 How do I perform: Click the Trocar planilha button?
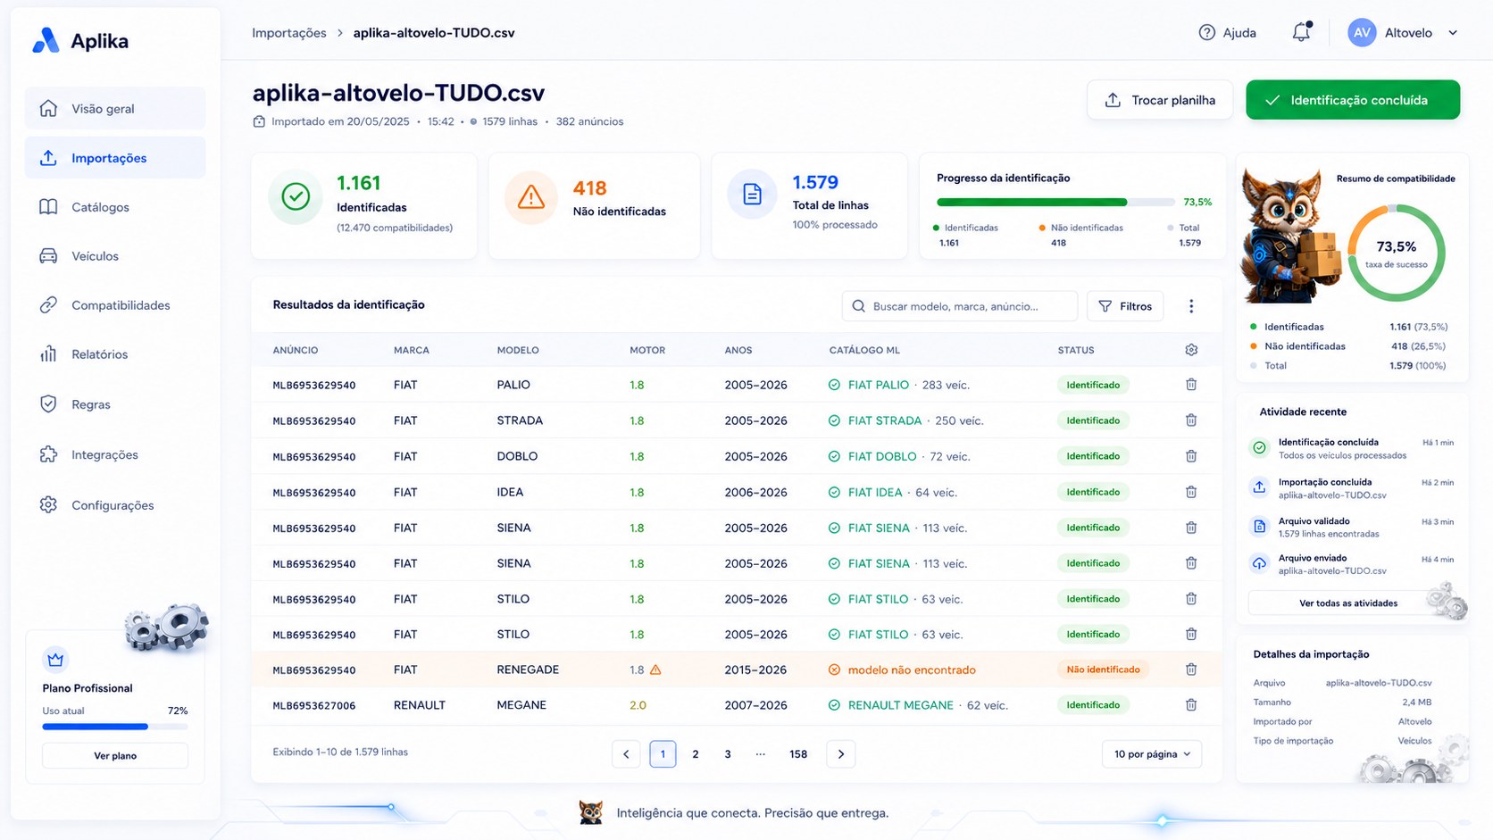coord(1160,100)
